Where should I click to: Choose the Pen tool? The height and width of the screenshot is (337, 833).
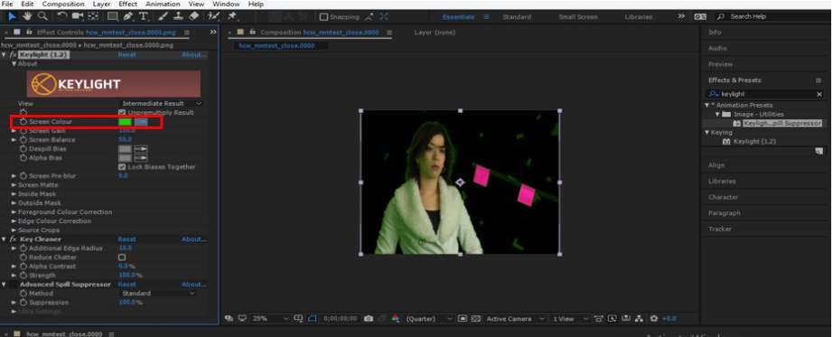128,16
